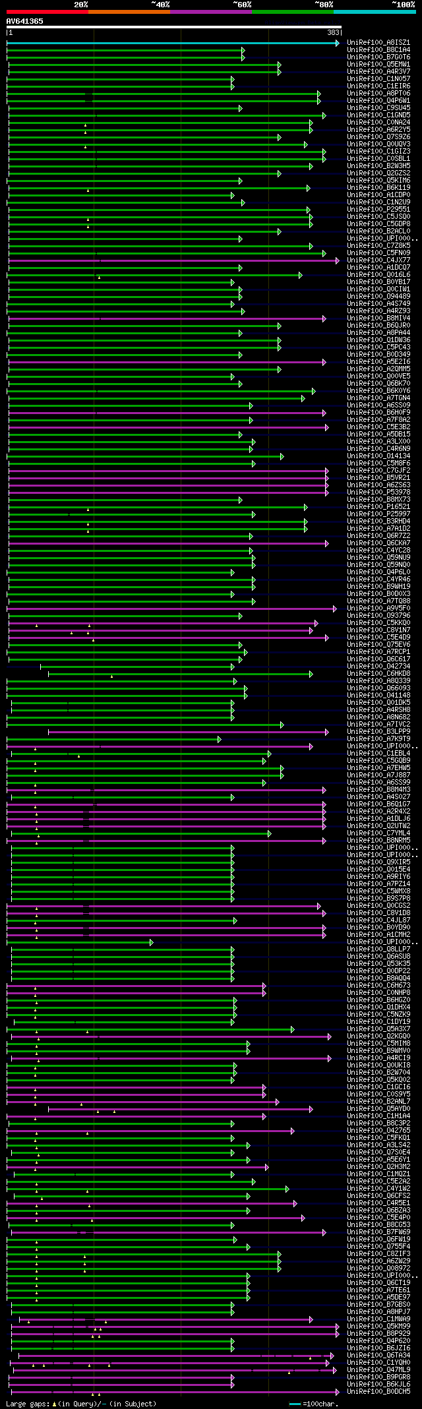Select the UniRef100_Q9XIR5 label

tap(378, 862)
